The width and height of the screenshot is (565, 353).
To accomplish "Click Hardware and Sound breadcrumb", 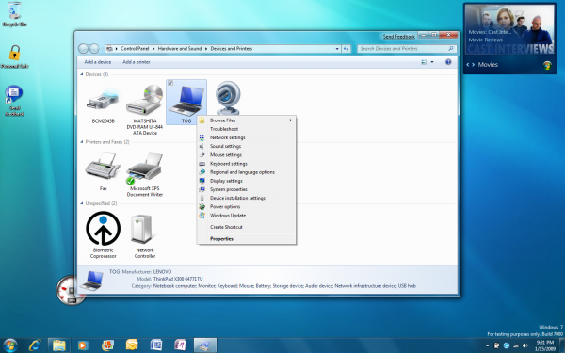I will pos(180,49).
